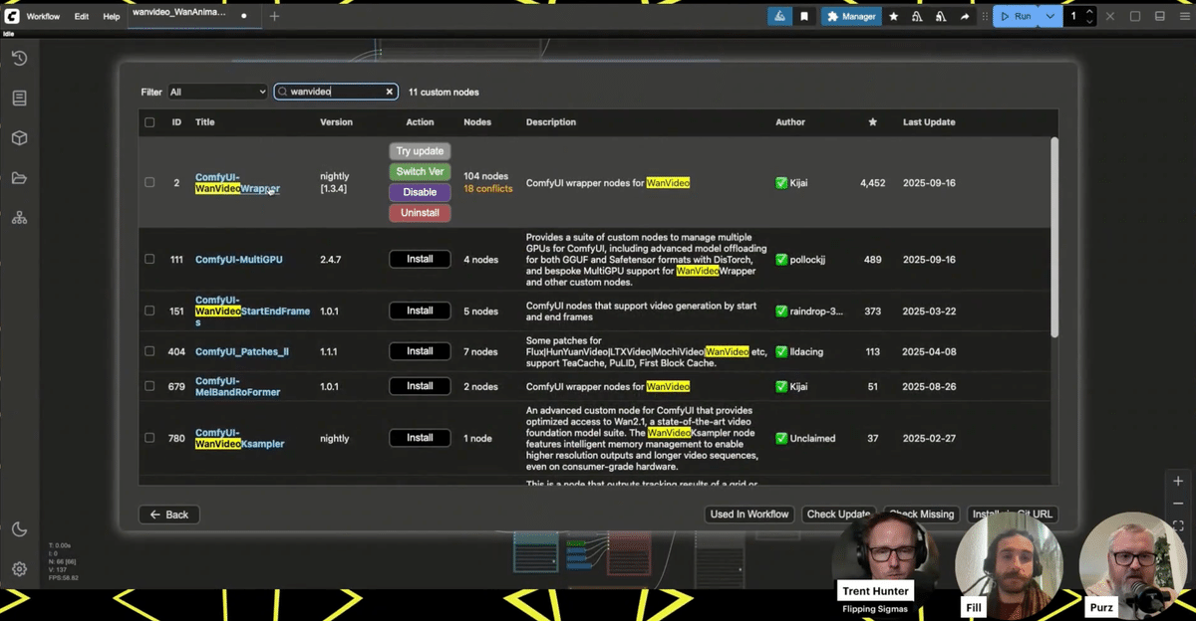Expand the Run button dropdown arrow

tap(1049, 16)
